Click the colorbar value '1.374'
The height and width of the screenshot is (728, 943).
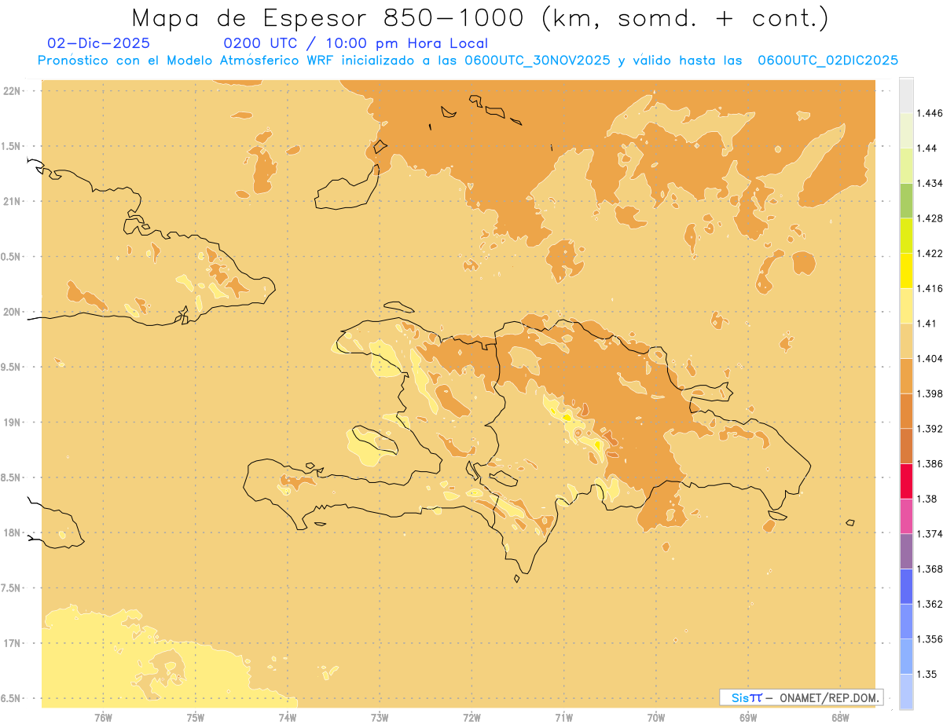tap(930, 534)
